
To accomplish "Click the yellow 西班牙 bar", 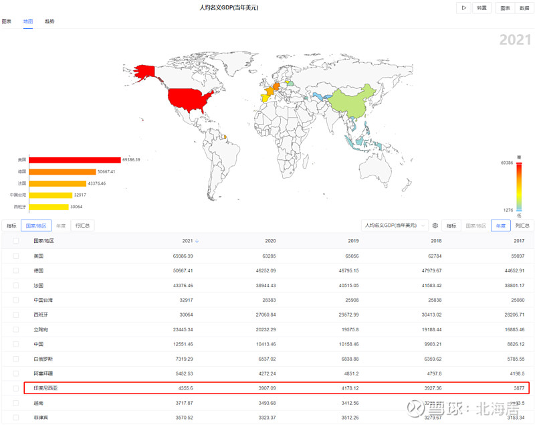I will click(49, 207).
